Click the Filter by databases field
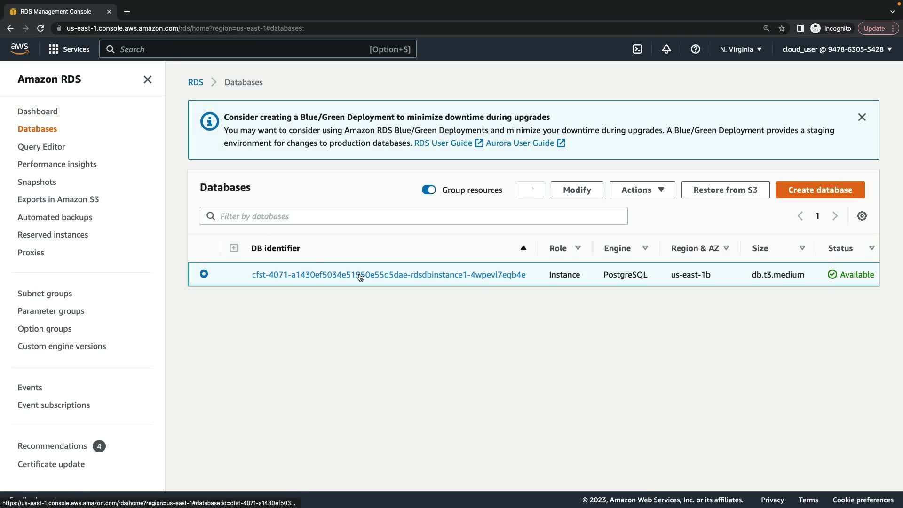 click(x=414, y=216)
